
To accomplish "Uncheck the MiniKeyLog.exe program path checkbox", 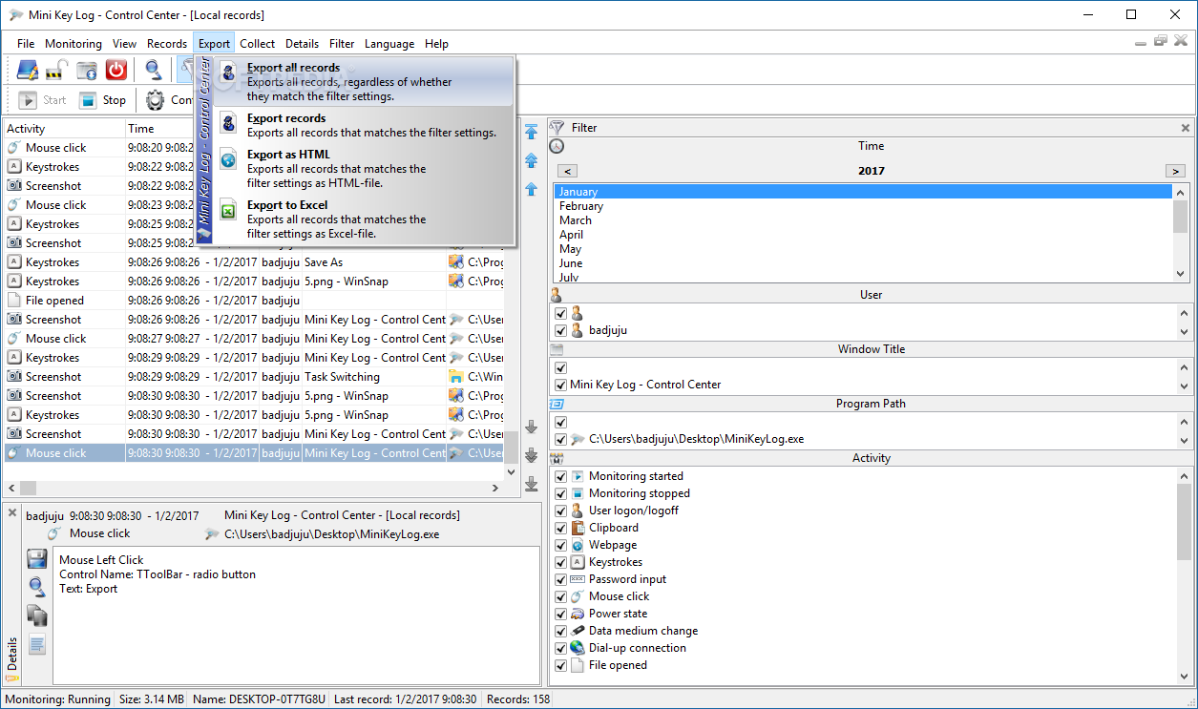I will click(561, 440).
